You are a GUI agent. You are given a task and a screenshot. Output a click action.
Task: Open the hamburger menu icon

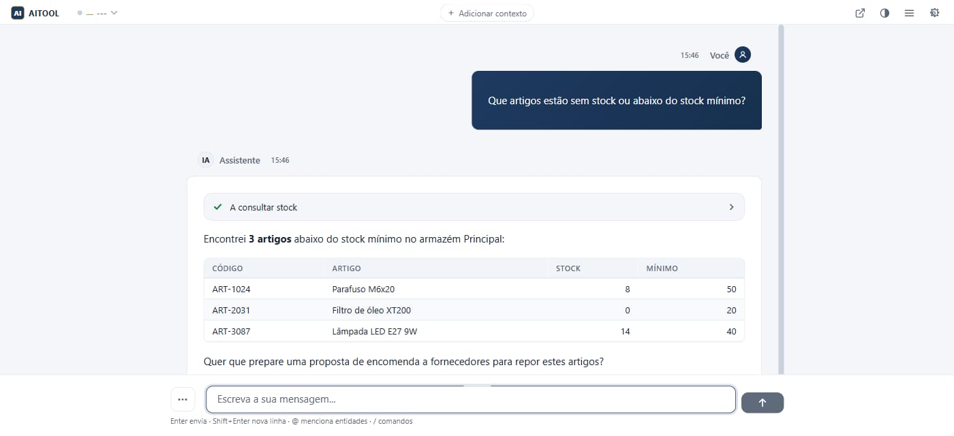coord(909,13)
